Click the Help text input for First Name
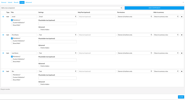Screen dimensions: 185x100 coord(97,35)
